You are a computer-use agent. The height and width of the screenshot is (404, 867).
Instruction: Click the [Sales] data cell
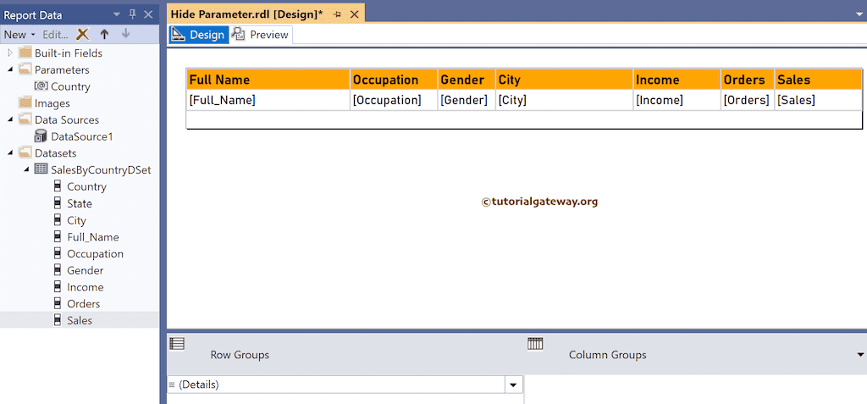(819, 100)
